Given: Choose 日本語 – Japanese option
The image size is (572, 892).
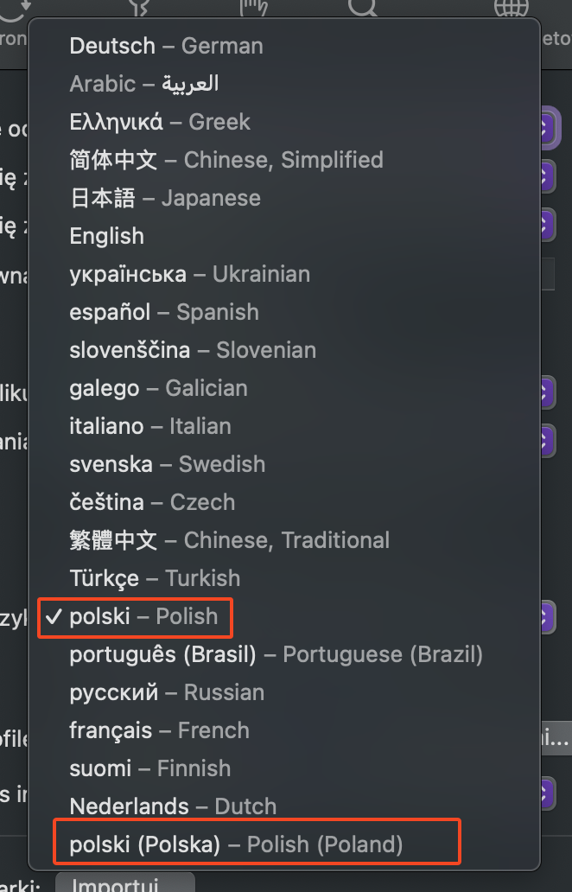Looking at the screenshot, I should click(165, 198).
